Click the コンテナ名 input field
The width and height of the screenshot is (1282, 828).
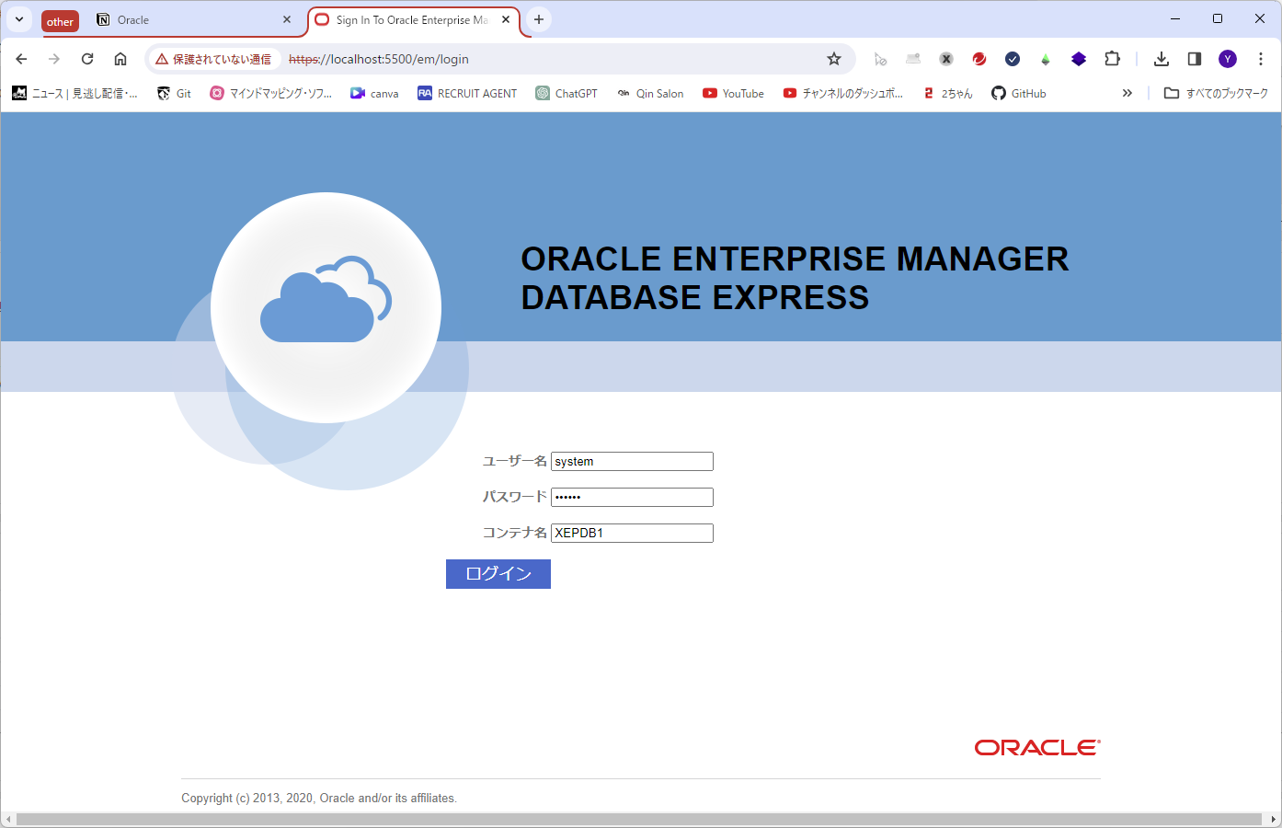632,533
